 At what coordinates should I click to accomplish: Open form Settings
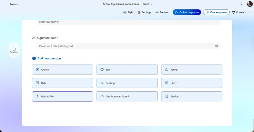tap(144, 12)
